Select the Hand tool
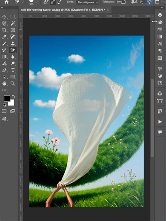Viewport: 166px width, 221px height. pos(4,83)
